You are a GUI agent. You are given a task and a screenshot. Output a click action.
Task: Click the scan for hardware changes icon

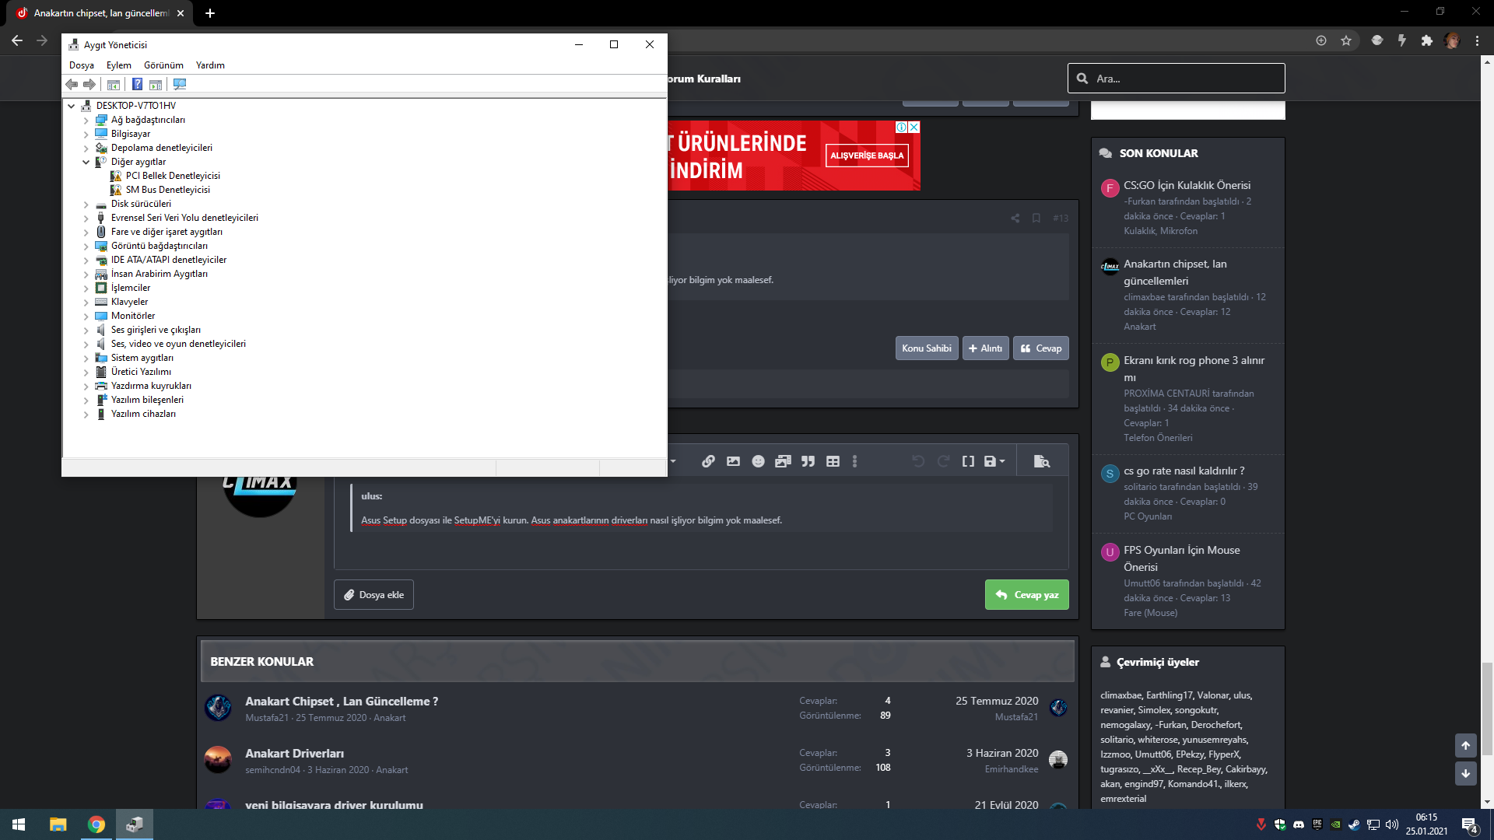tap(180, 84)
